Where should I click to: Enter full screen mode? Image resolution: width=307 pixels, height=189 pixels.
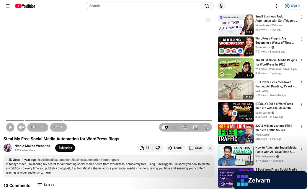click(x=206, y=127)
